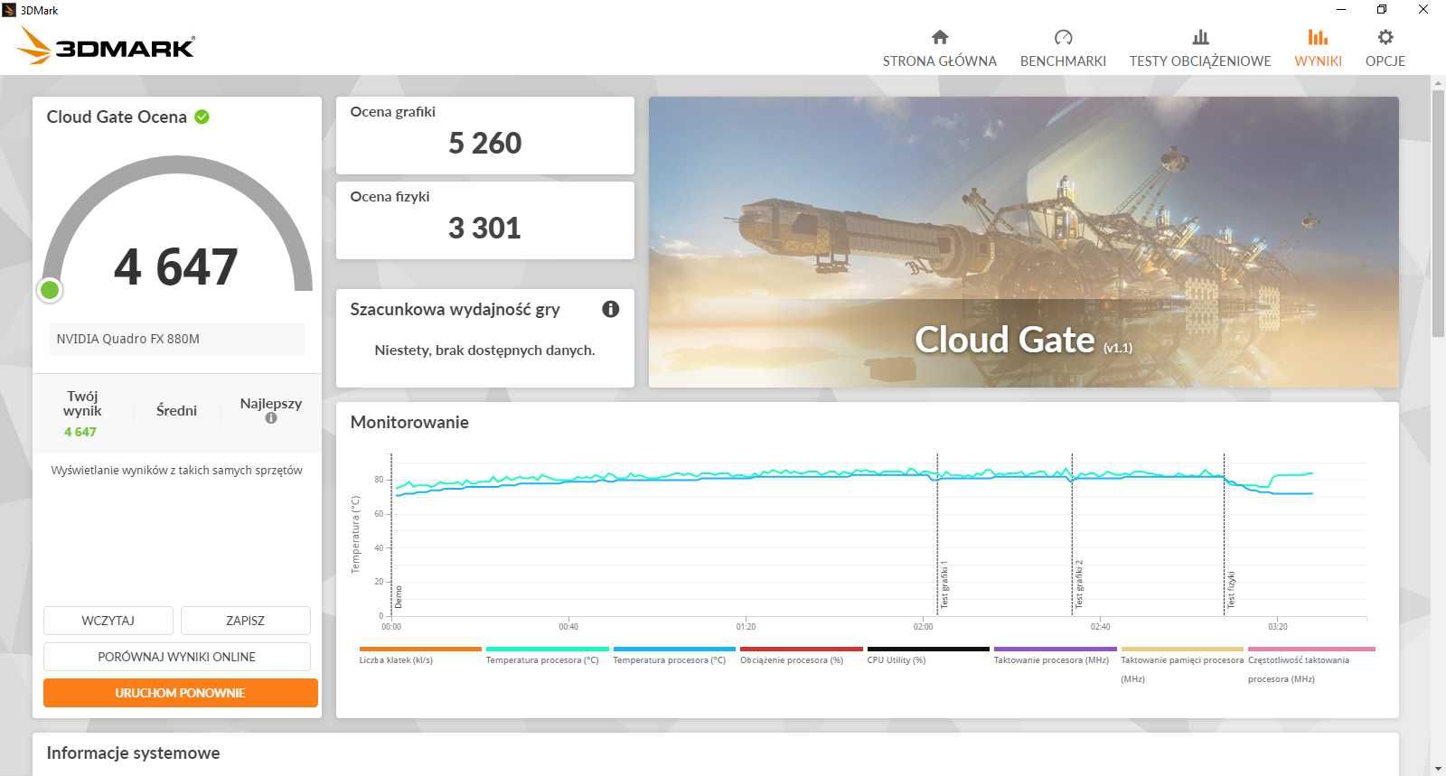Click the green score marker on the gauge

[x=50, y=290]
